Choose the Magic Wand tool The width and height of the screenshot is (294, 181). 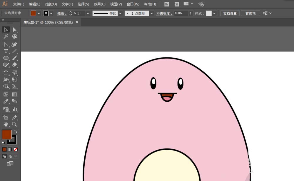tap(6, 36)
